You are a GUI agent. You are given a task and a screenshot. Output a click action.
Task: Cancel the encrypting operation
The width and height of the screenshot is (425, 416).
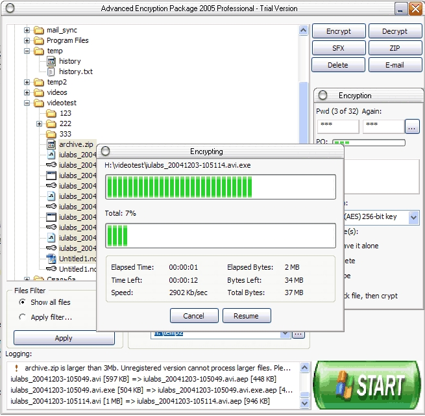coord(193,316)
